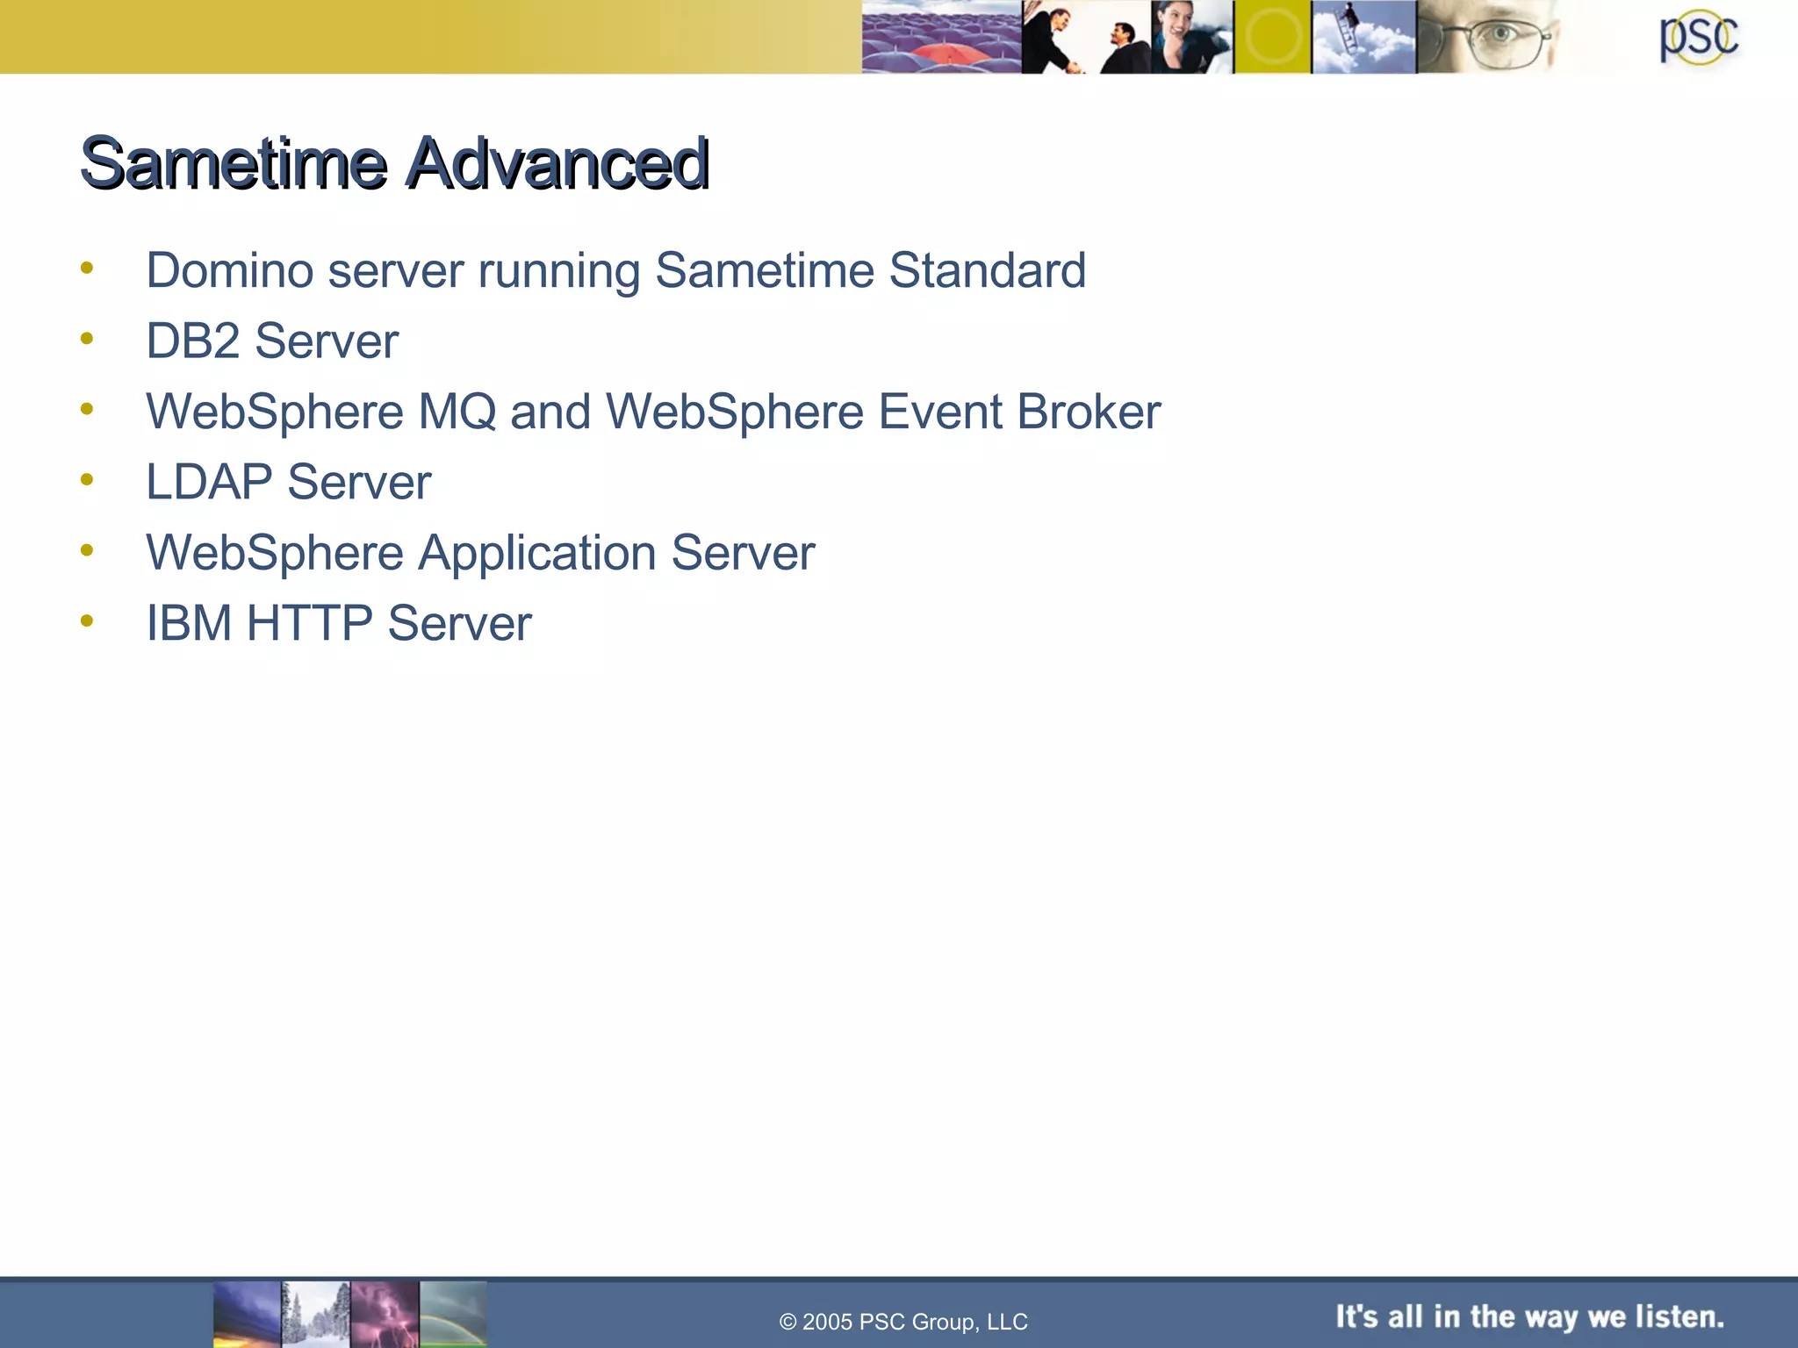
Task: Click "WebSphere MQ and WebSphere Event Broker" line
Action: pyautogui.click(x=653, y=412)
